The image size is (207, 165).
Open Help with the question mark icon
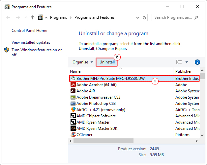(x=197, y=62)
